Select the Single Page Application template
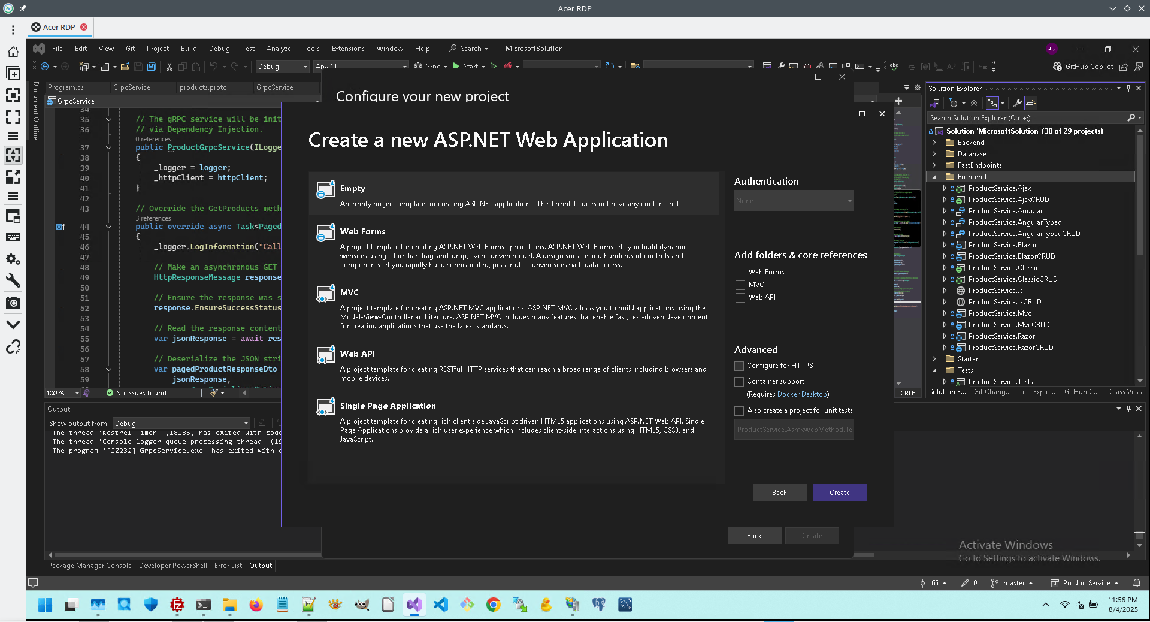Screen dimensions: 1150x622 515,421
